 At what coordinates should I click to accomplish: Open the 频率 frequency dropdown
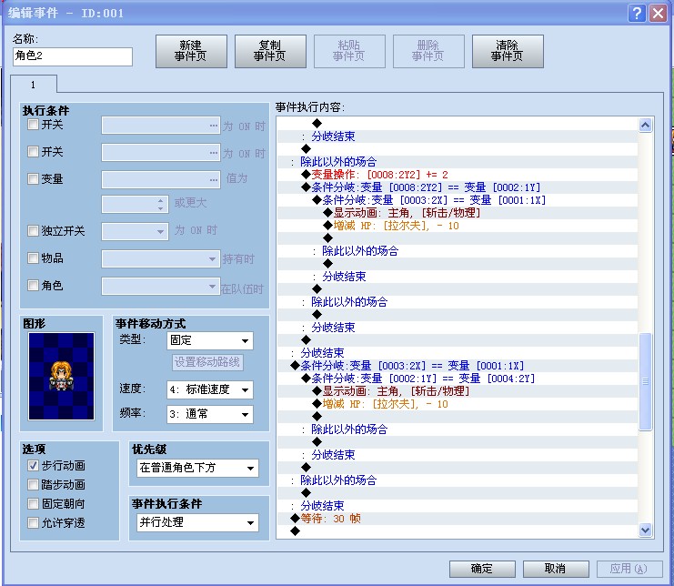tap(210, 414)
